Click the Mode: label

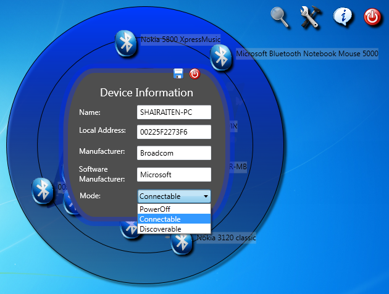90,196
